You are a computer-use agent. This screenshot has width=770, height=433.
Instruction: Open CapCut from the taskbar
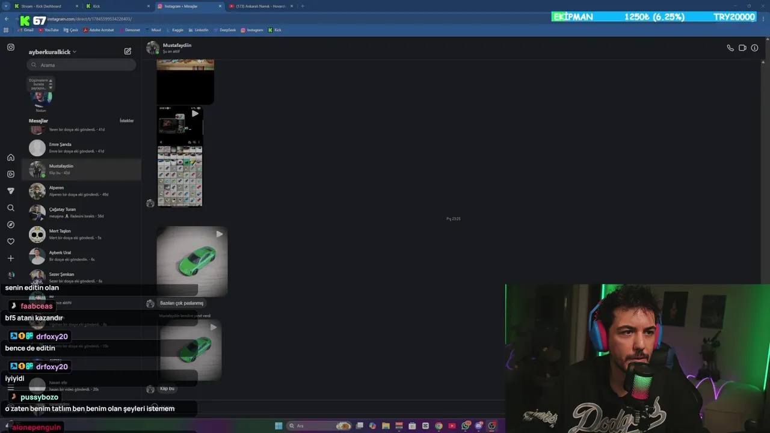pyautogui.click(x=425, y=426)
